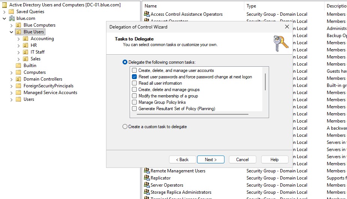
Task: Click the Active Directory Users and Computers root icon
Action: coord(4,5)
